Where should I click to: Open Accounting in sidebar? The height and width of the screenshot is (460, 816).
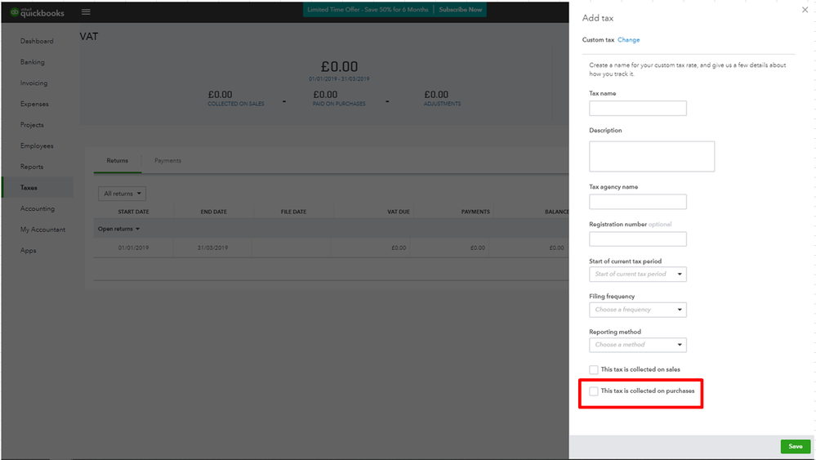coord(38,208)
